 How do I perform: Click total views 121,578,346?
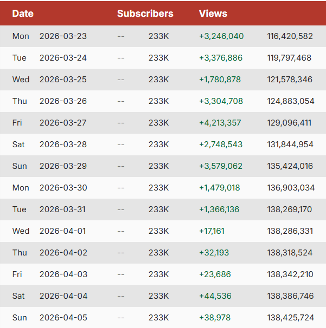point(290,80)
